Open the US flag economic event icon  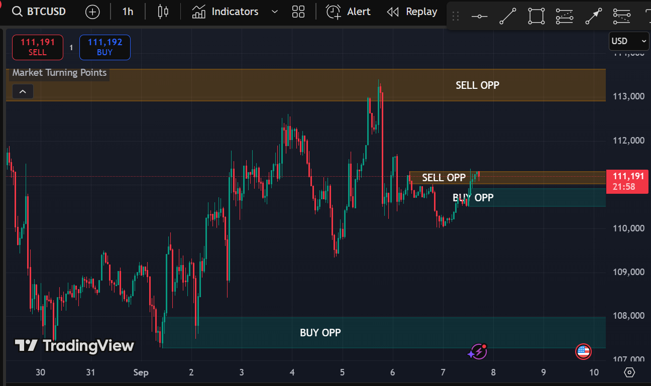[x=583, y=352]
